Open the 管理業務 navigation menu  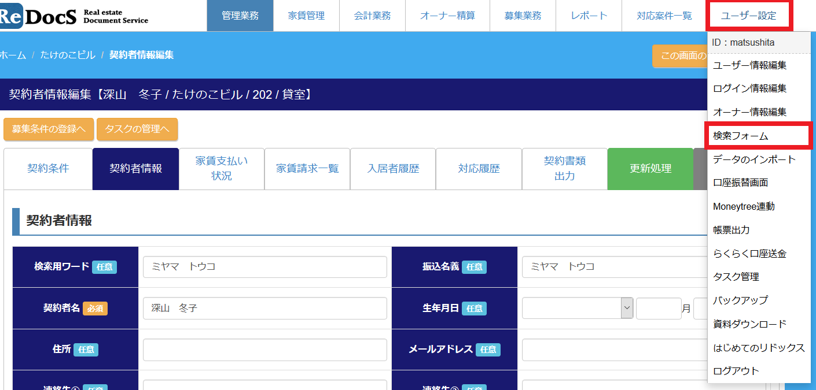tap(240, 16)
